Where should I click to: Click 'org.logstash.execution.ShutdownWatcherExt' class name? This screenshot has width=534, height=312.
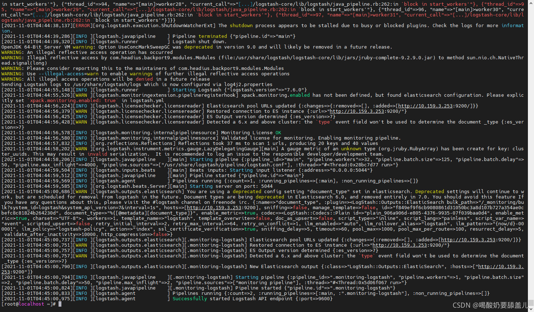pos(154,26)
